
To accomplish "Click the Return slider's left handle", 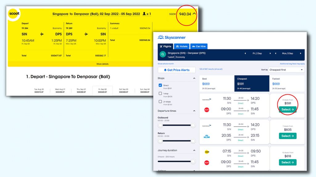I will click(x=160, y=141).
